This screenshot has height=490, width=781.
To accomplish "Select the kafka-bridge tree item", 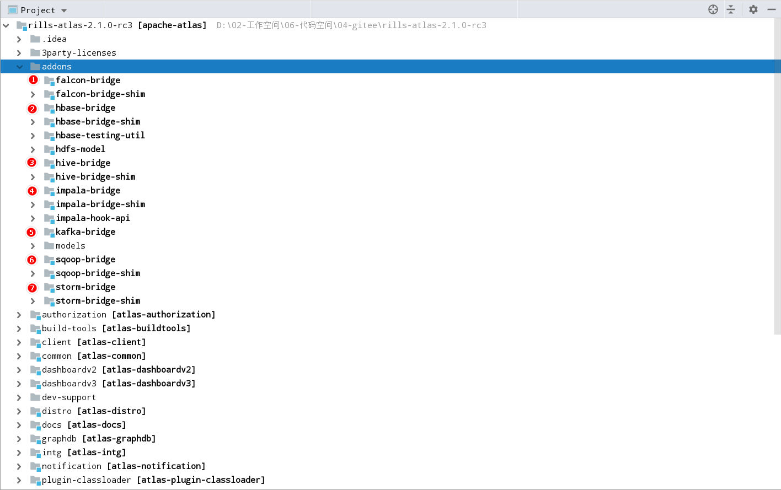I will click(x=85, y=232).
